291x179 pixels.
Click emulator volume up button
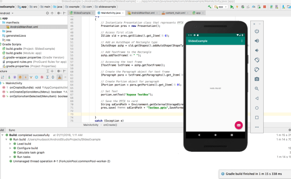(x=257, y=41)
